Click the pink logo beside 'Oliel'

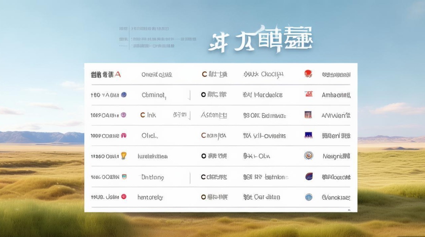124,135
